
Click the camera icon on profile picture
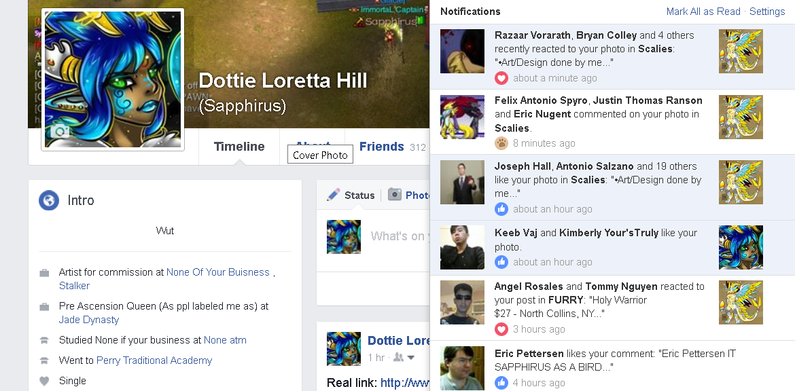point(60,132)
